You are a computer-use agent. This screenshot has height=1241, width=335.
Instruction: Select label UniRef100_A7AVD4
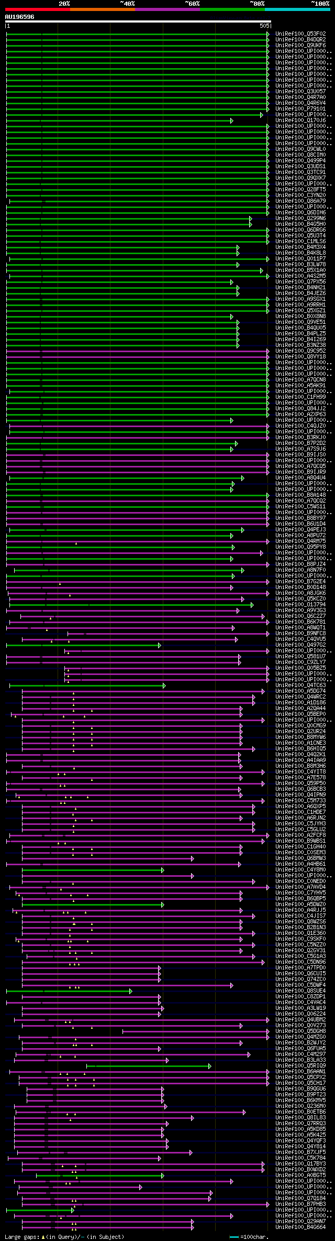coord(300,887)
